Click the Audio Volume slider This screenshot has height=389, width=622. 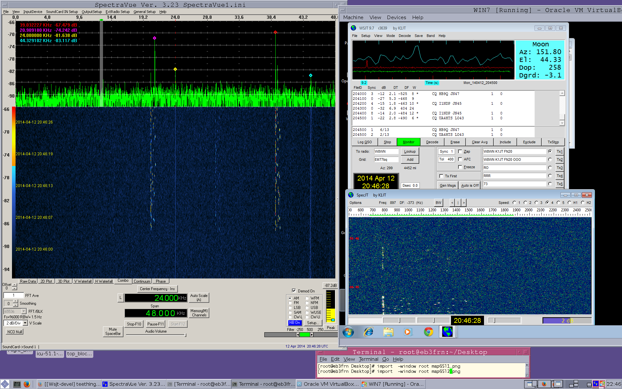click(155, 335)
